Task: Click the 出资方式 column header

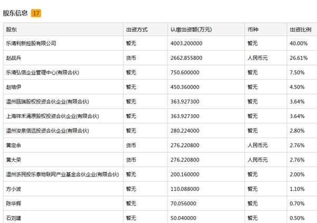Action: click(135, 30)
